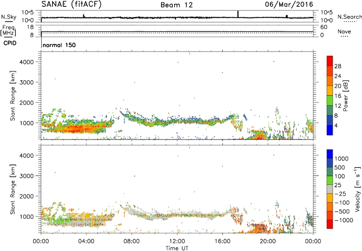Click the Freq. [MHz] axis label
Viewport: 362px width, 251px height.
(x=8, y=30)
